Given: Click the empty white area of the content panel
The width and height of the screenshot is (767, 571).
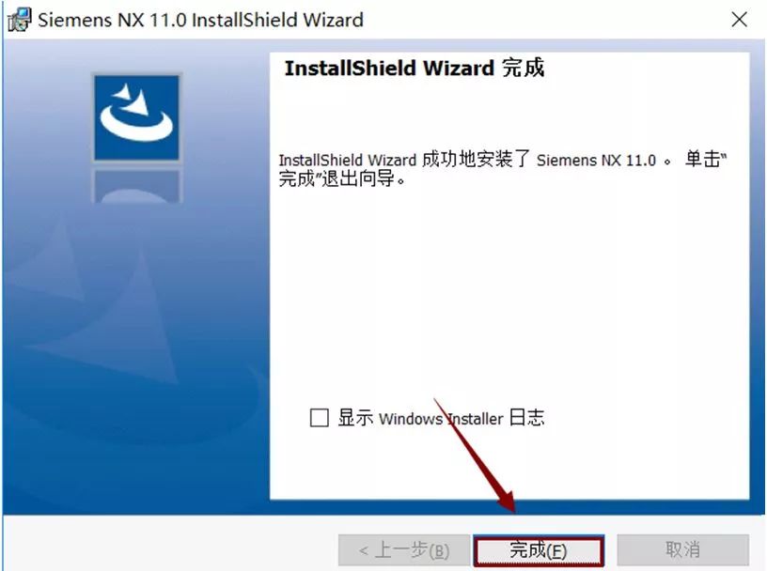Looking at the screenshot, I should tap(509, 293).
